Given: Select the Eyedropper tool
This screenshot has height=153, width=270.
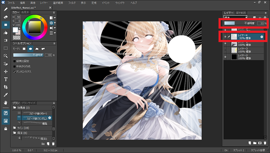Looking at the screenshot, I should pyautogui.click(x=5, y=95).
